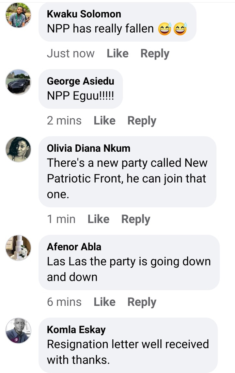Image resolution: width=235 pixels, height=373 pixels.
Task: Tap the '6 mins' comment timestamp
Action: [64, 302]
